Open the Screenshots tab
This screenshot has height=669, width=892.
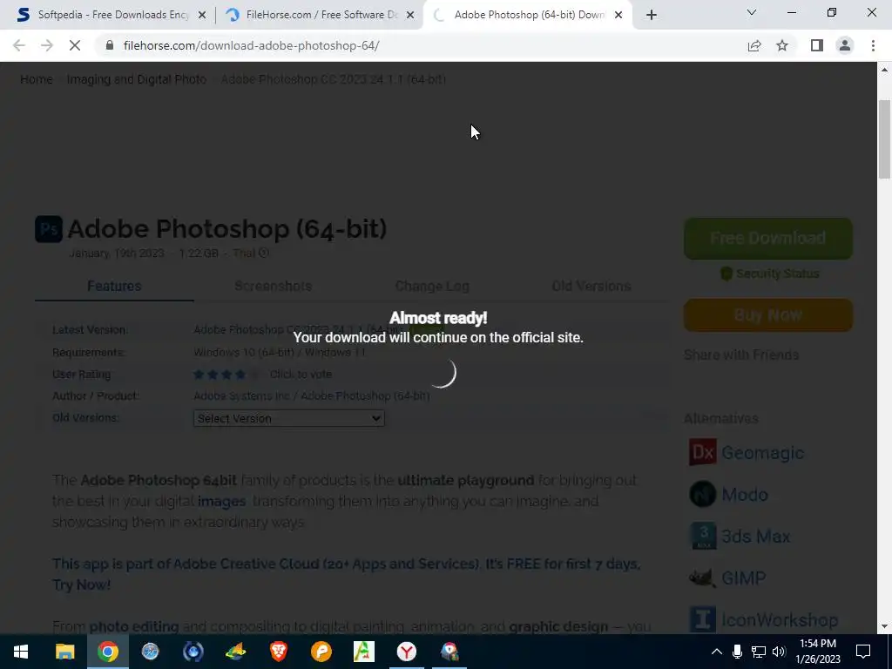point(273,286)
